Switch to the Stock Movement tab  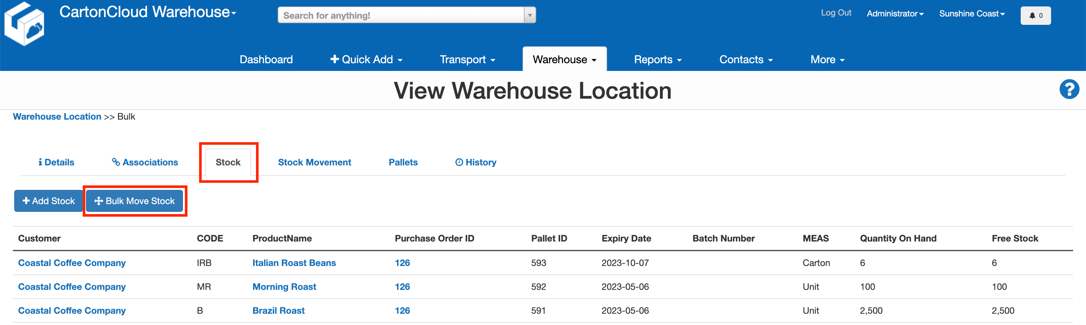(x=314, y=162)
